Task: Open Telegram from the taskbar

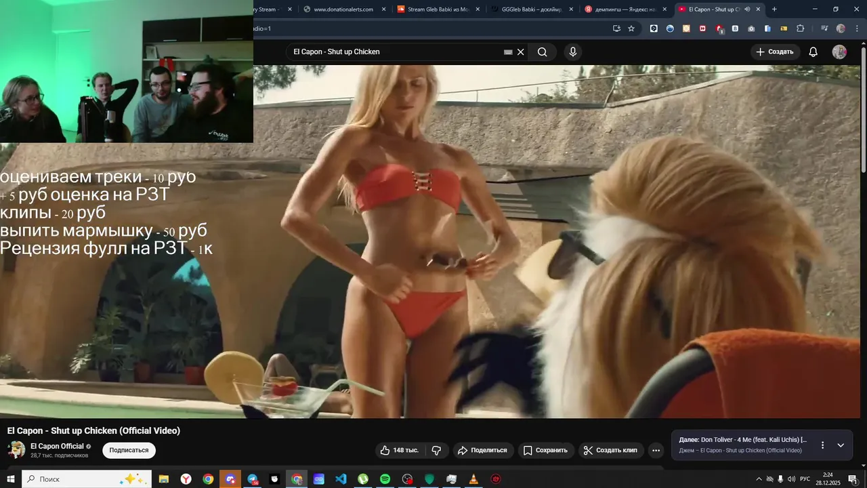Action: coord(253,479)
